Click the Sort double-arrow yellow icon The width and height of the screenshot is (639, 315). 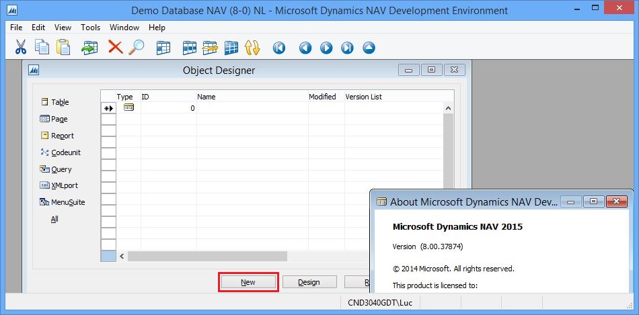[252, 48]
